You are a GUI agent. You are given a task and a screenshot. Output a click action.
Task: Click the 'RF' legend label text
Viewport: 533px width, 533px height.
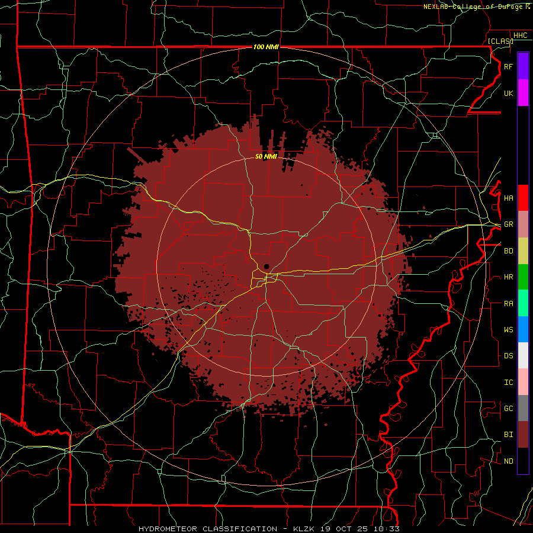(x=508, y=67)
